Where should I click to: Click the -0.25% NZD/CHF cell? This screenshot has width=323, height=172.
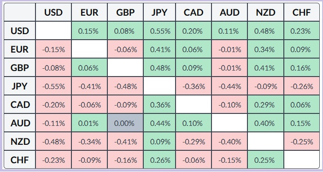(x=302, y=142)
